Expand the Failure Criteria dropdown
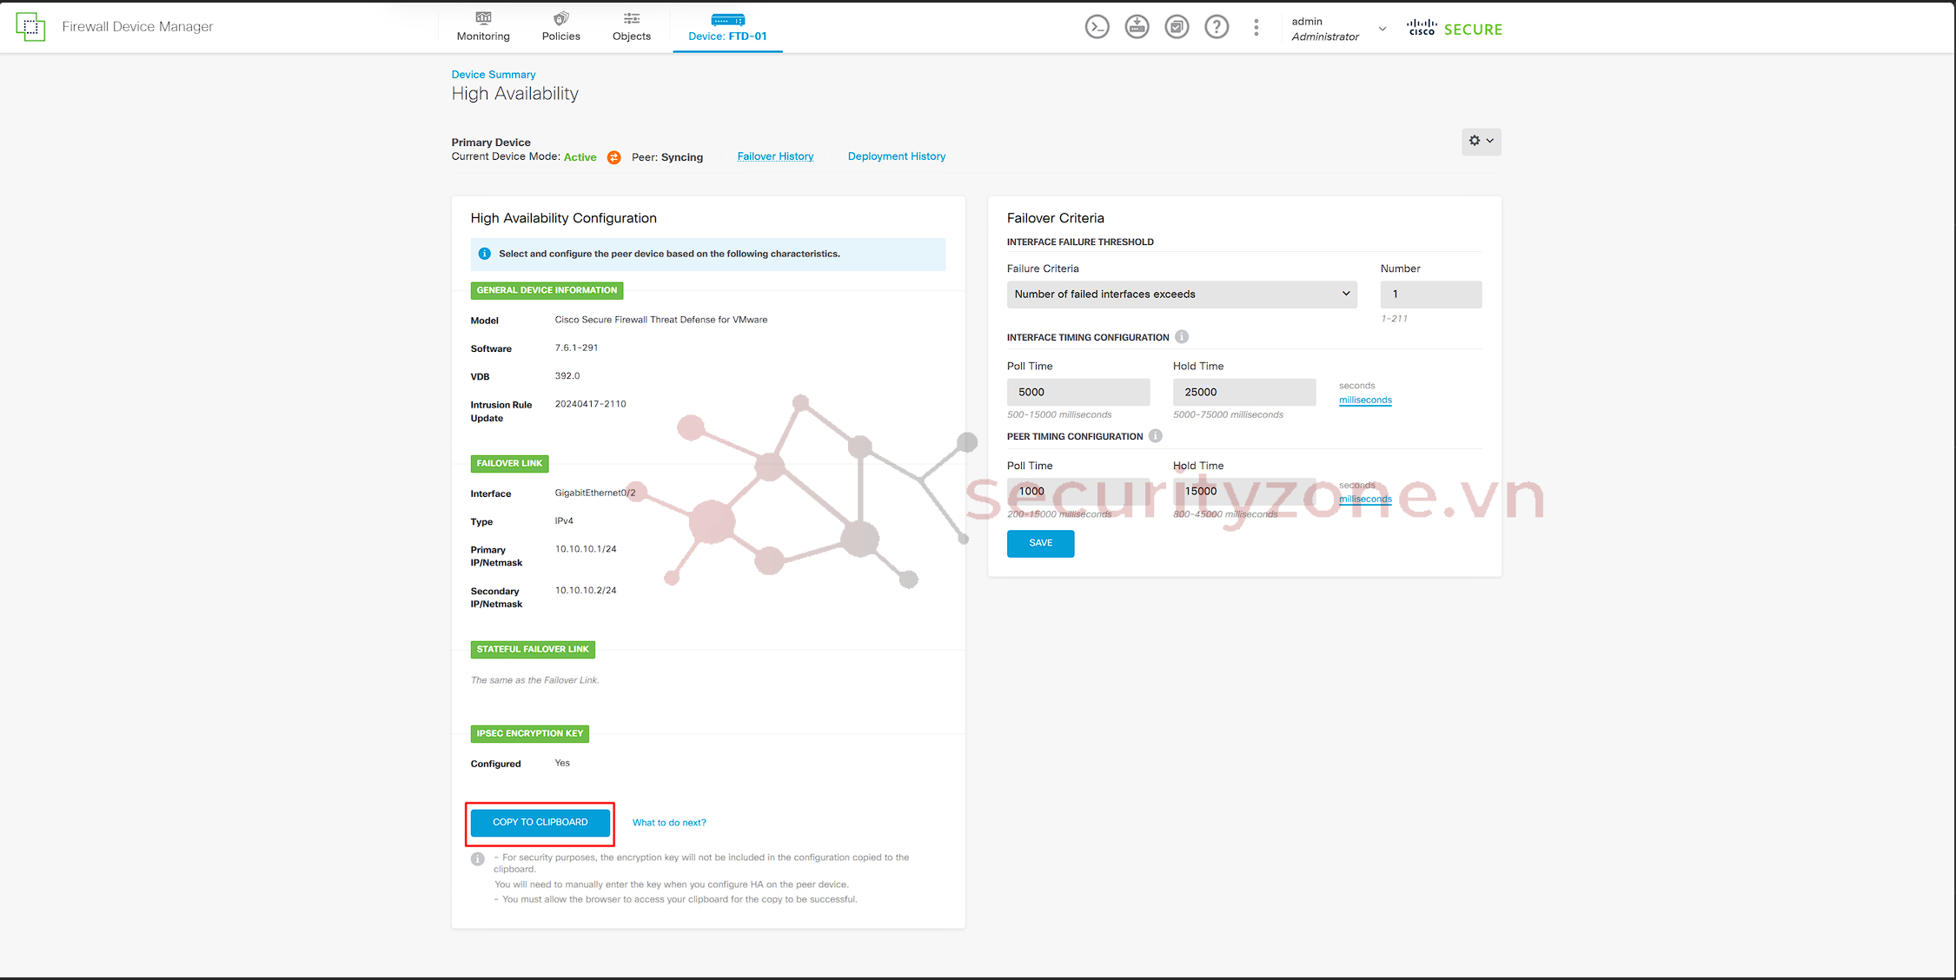 click(x=1182, y=295)
